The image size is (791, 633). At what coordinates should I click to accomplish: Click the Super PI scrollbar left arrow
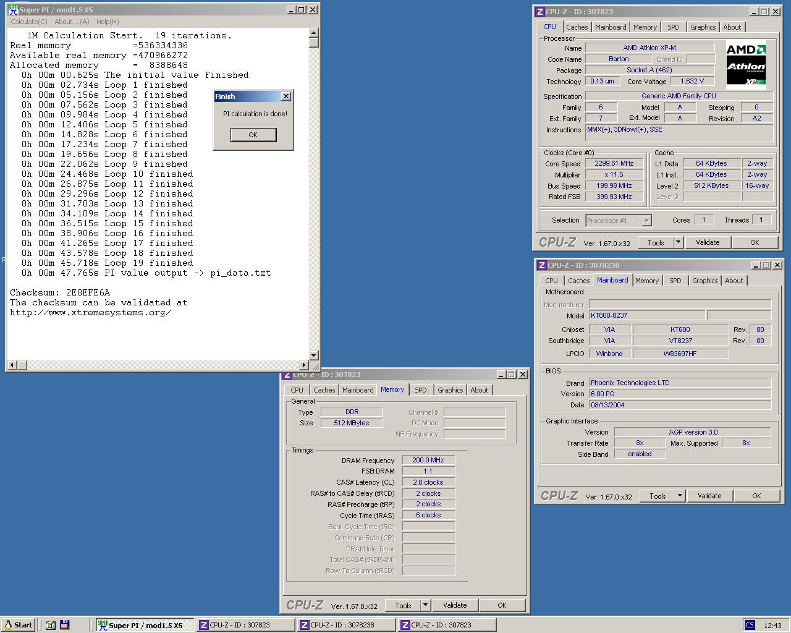(12, 365)
